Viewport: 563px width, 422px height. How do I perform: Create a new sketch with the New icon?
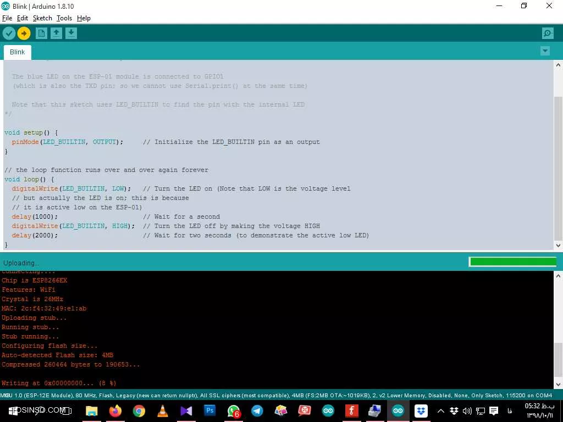click(x=41, y=34)
